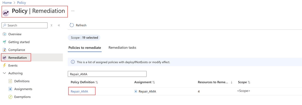Collapse the sidebar with double-chevron
Image resolution: width=302 pixels, height=105 pixels.
pos(59,25)
